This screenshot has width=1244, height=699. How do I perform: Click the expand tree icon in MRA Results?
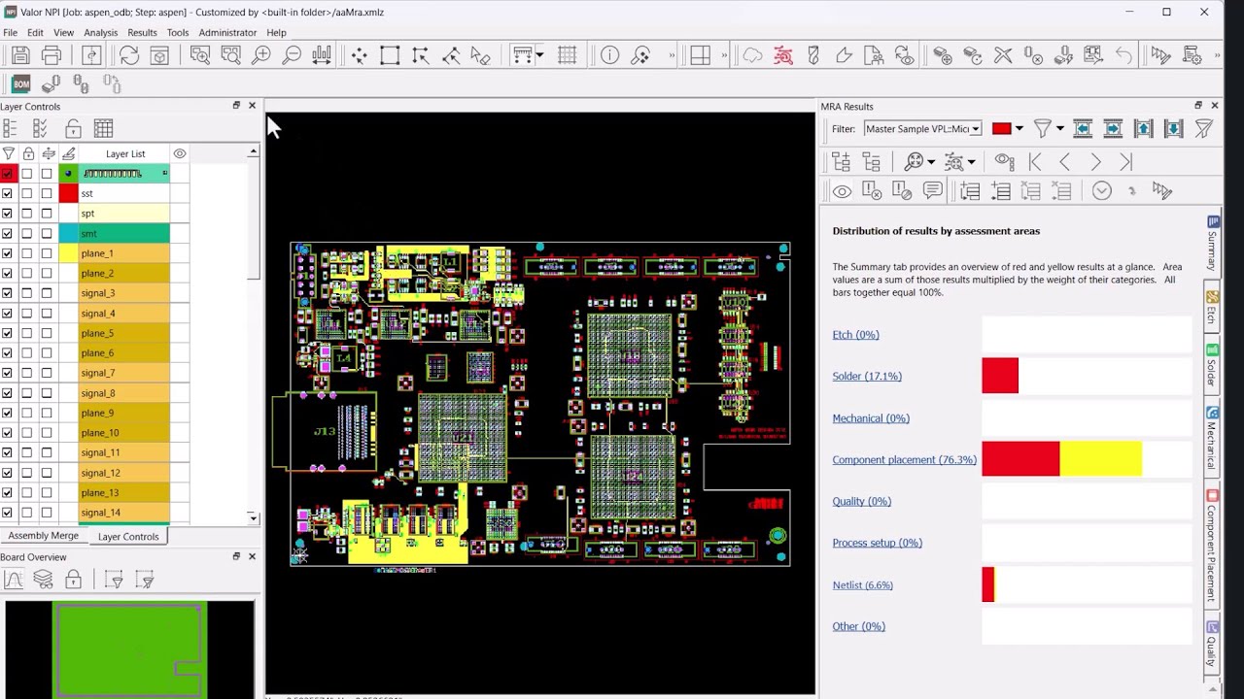842,162
